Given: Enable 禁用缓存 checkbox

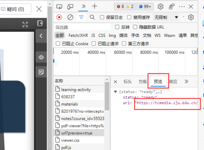Looking at the screenshot, I should (129, 17).
